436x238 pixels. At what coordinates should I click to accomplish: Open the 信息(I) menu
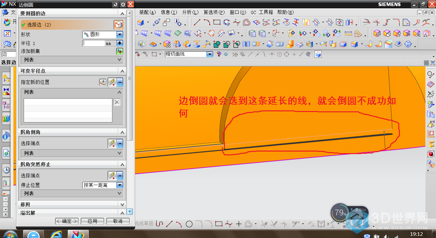point(169,12)
